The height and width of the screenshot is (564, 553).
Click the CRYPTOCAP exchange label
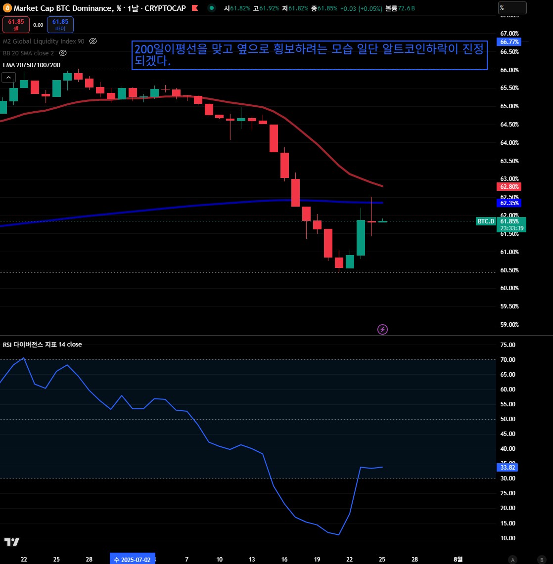click(x=165, y=8)
